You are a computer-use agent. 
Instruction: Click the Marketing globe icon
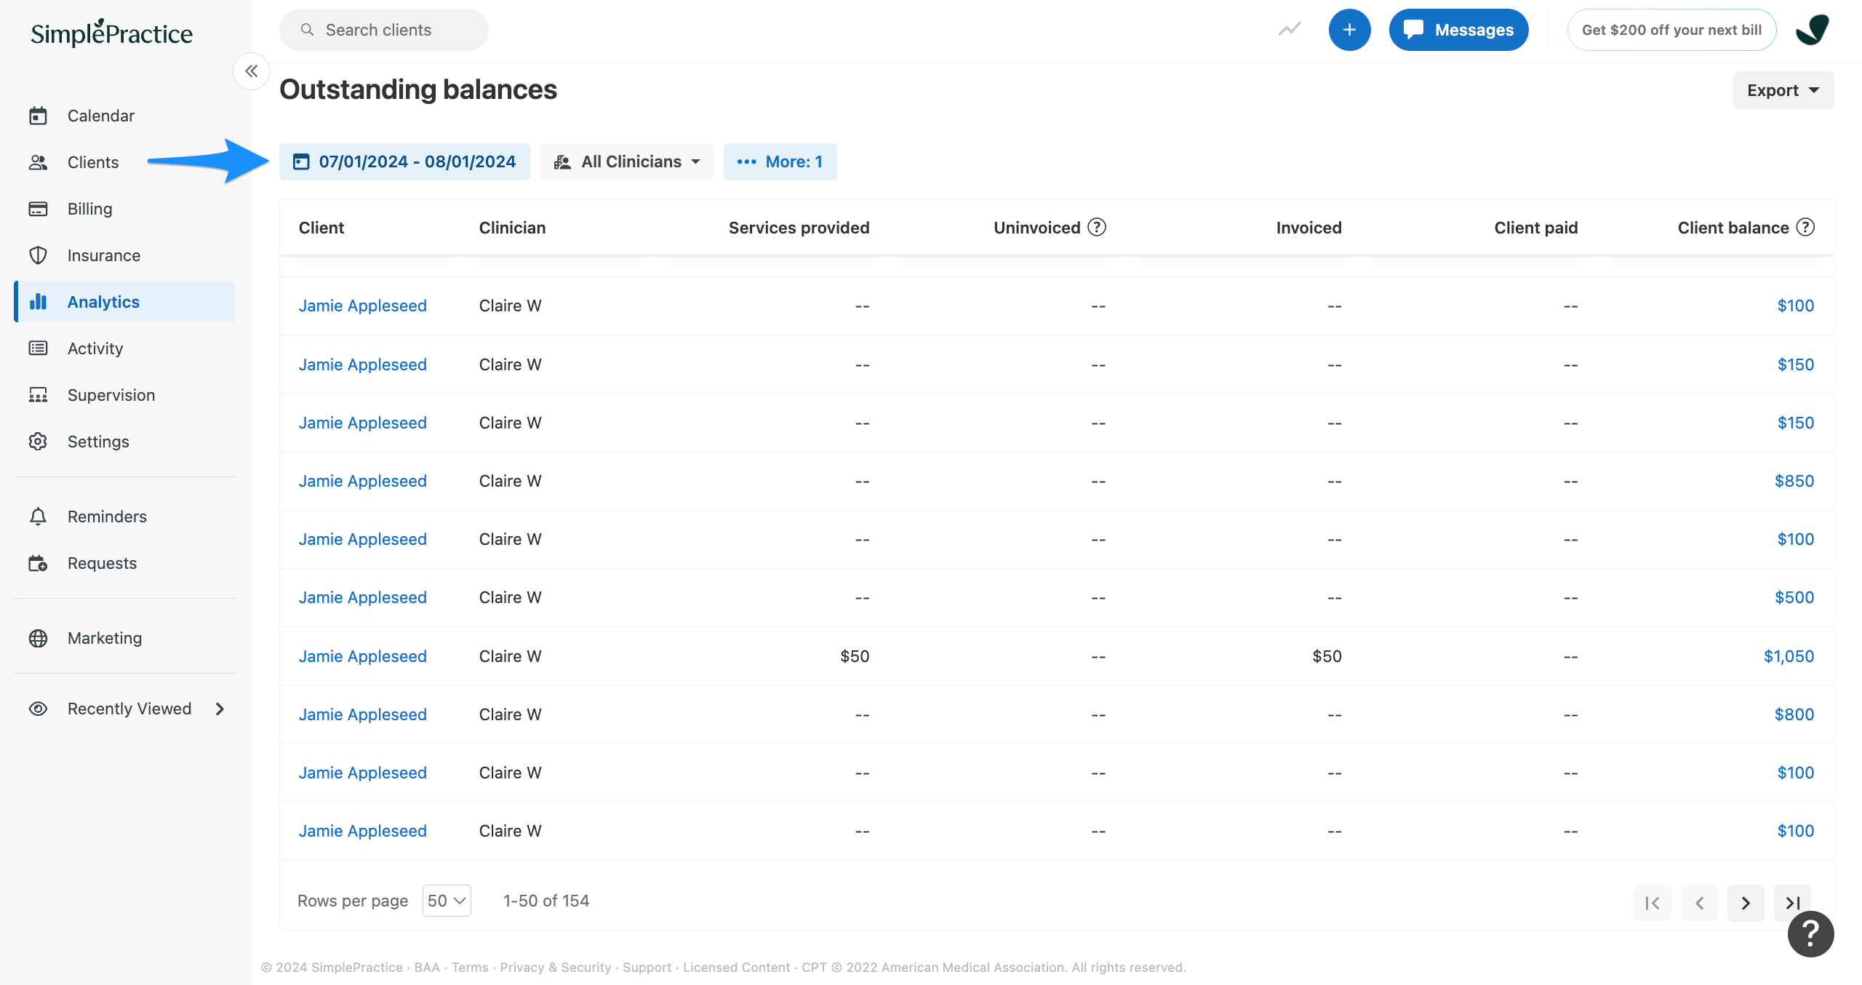[38, 638]
